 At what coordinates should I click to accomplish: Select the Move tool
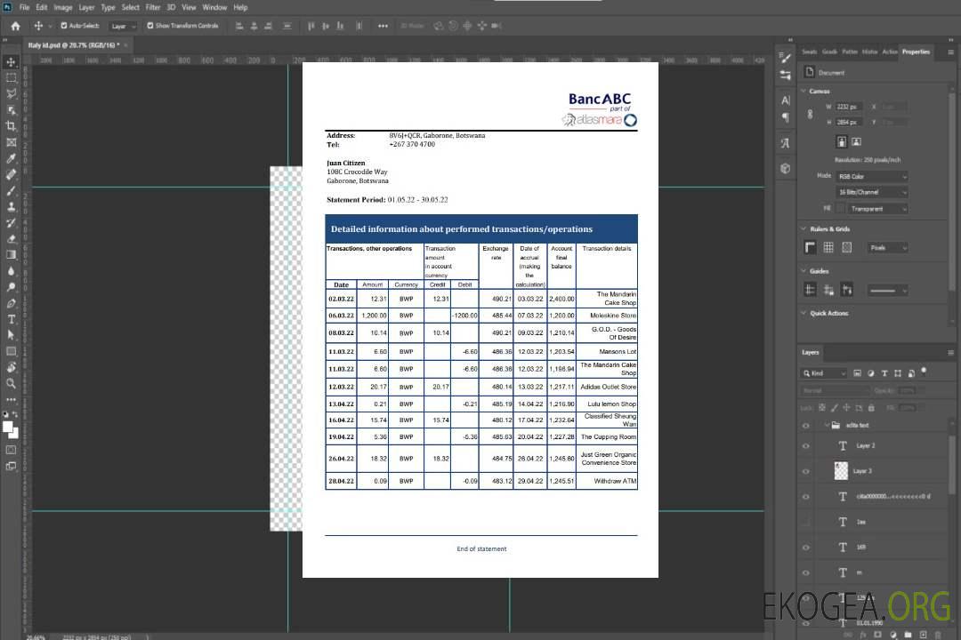click(11, 62)
